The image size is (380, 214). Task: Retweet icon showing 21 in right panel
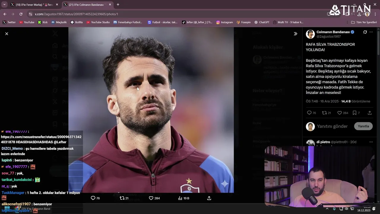pyautogui.click(x=326, y=113)
